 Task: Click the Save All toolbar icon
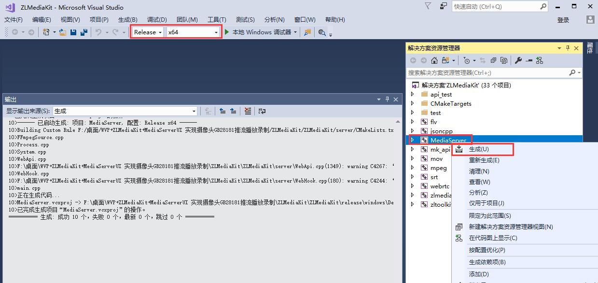pos(83,32)
